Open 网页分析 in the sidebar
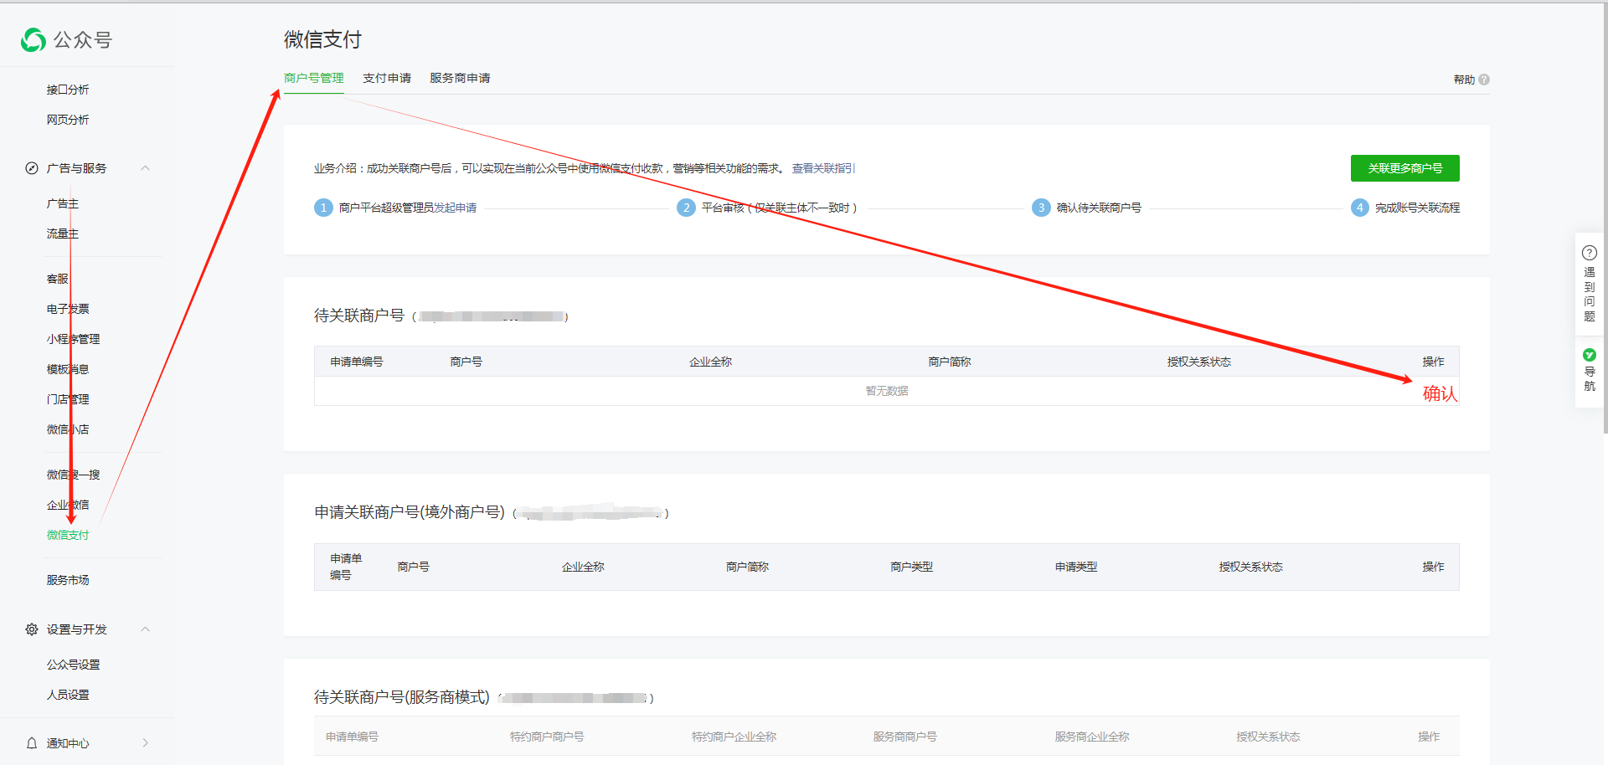Image resolution: width=1608 pixels, height=765 pixels. [x=68, y=120]
